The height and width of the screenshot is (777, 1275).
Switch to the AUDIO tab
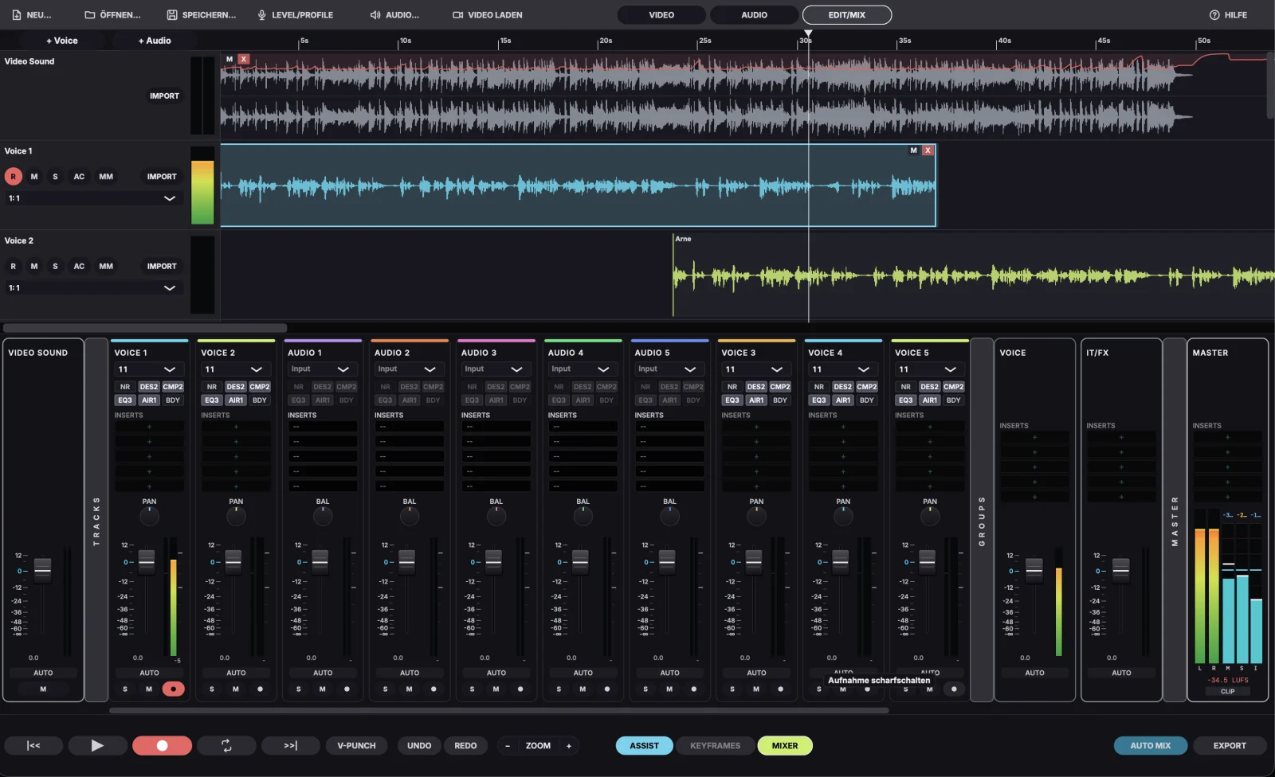point(754,15)
